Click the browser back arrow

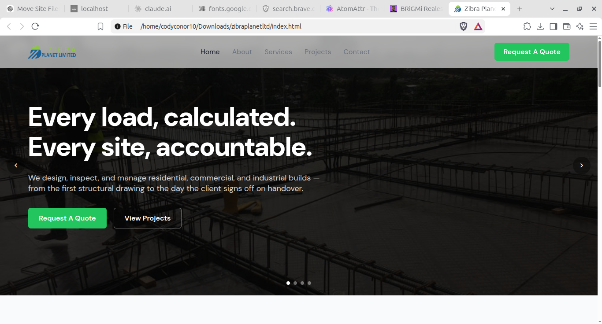[9, 26]
